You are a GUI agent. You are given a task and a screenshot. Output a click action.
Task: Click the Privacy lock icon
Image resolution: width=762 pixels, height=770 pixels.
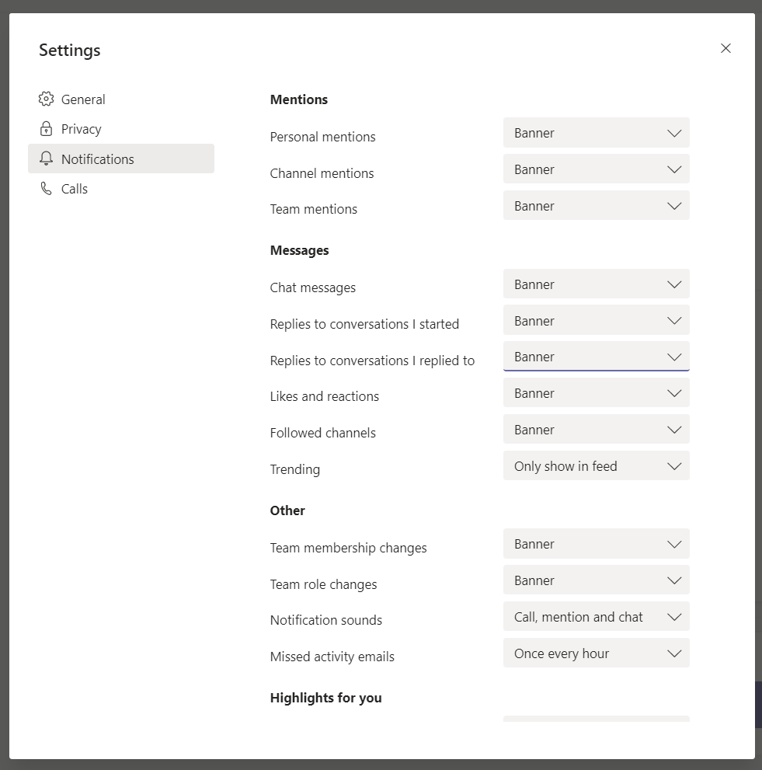coord(46,129)
